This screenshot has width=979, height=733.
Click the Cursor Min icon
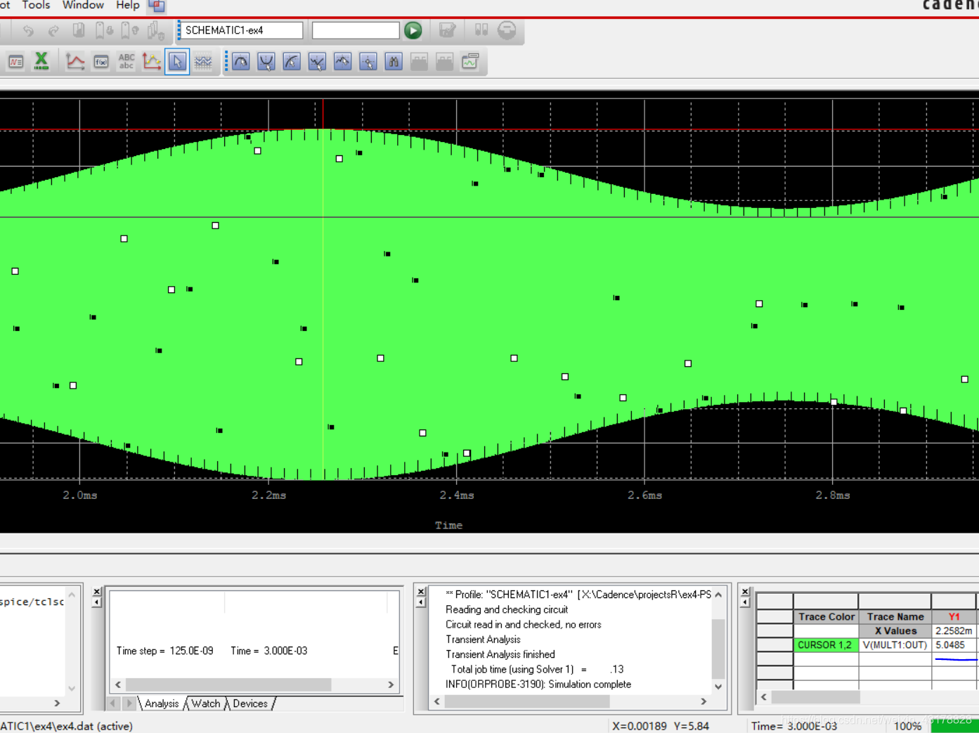[x=317, y=62]
